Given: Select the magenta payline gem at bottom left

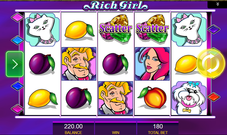Looking at the screenshot, I should 17,109.
